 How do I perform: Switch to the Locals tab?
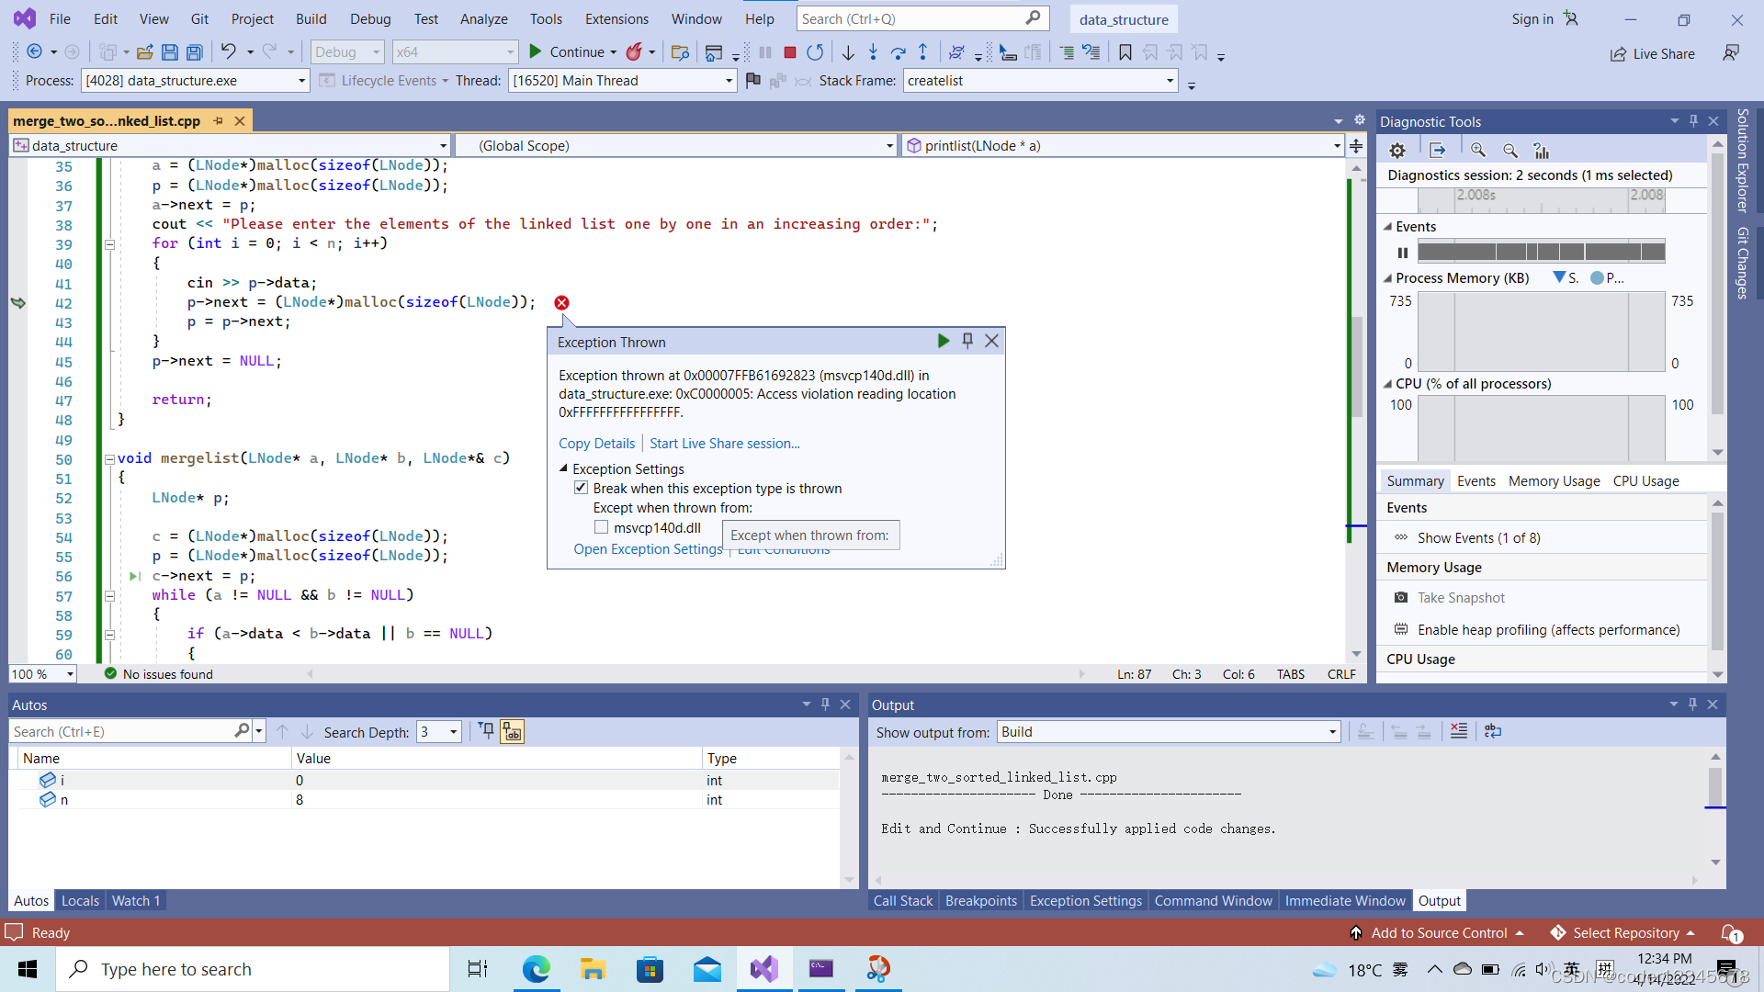[x=80, y=900]
